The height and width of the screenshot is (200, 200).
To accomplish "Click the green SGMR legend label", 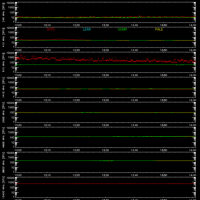I will (x=122, y=29).
